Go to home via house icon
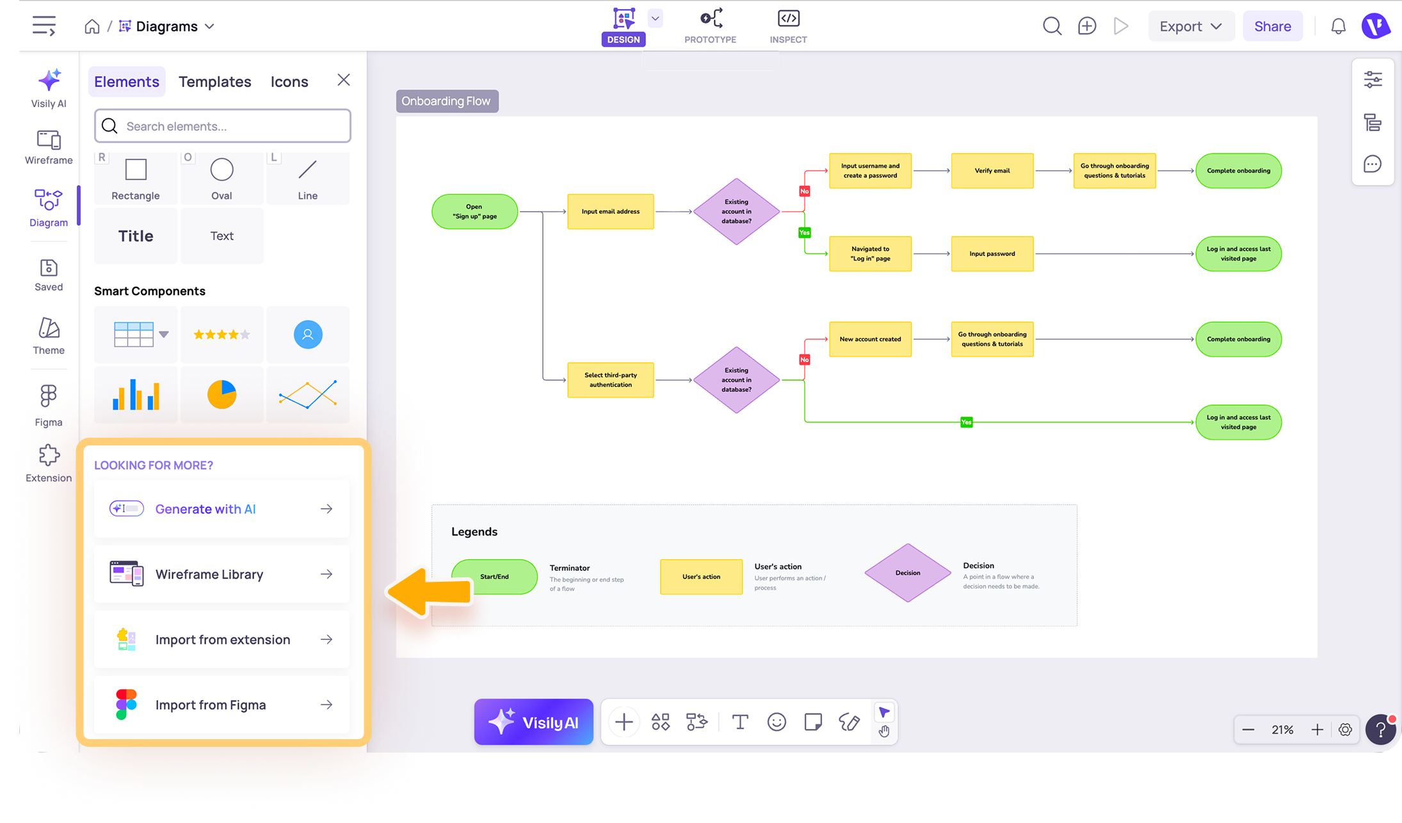The image size is (1402, 823). coord(92,26)
